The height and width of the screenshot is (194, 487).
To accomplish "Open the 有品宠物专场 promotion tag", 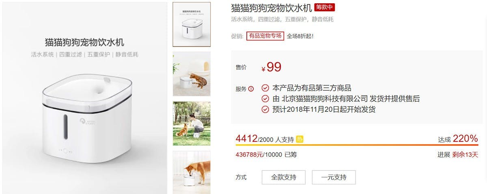I will (x=265, y=36).
